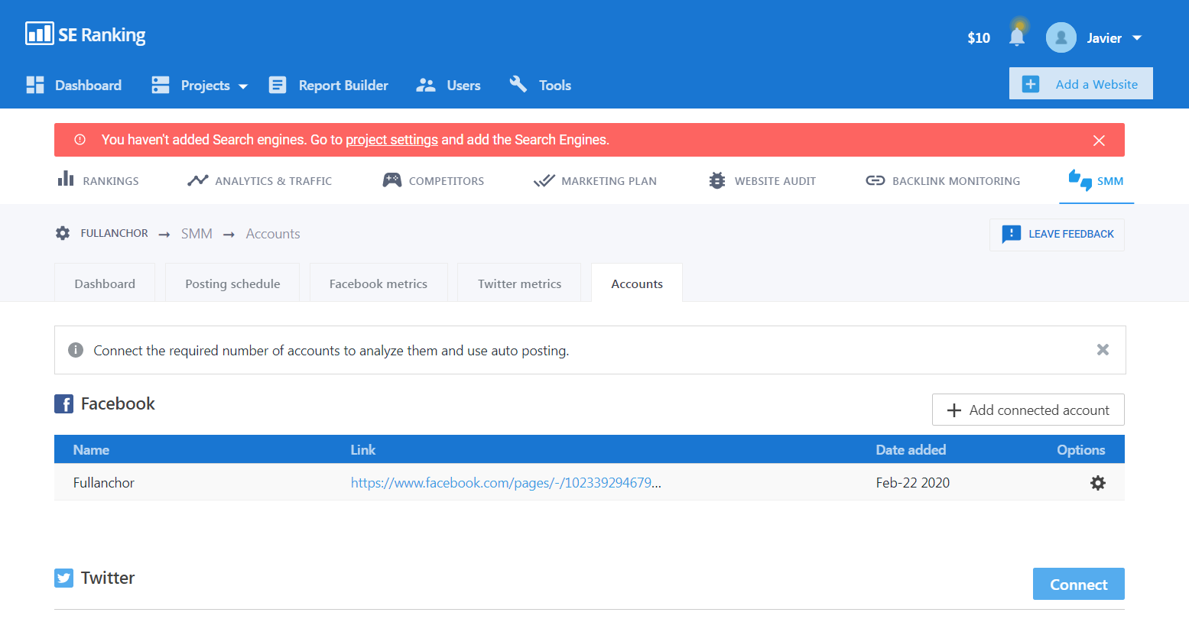Click the Facebook logo icon

(x=64, y=403)
